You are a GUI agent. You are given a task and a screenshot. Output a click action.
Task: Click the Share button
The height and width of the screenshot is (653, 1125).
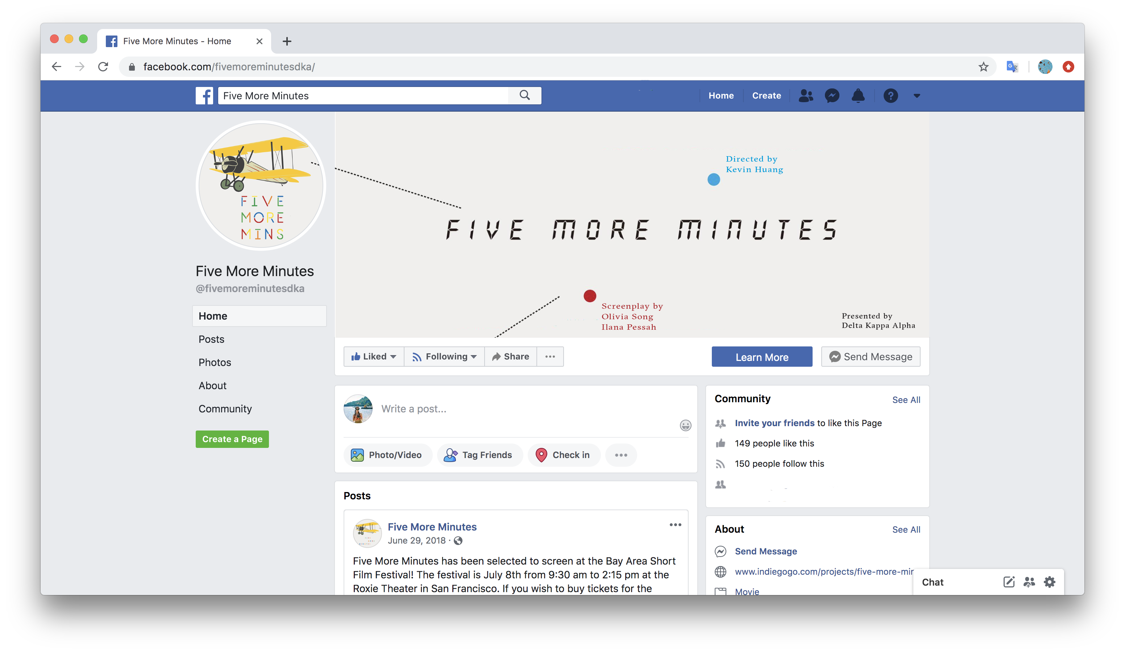(x=510, y=356)
